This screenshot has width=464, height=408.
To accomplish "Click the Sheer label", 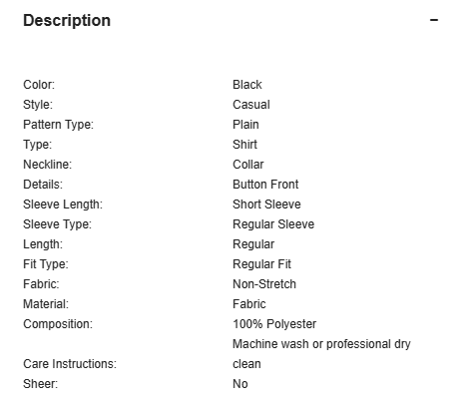I will pyautogui.click(x=40, y=384).
